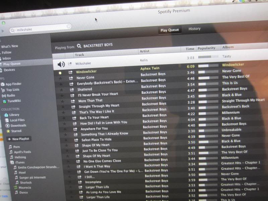Viewport: 268px width, 201px height.
Task: Open the Emilie Conchepcion Strands playlist
Action: click(37, 167)
